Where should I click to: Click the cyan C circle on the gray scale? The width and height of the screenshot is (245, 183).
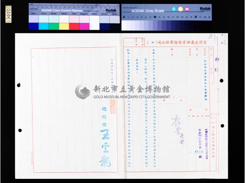pyautogui.click(x=174, y=9)
